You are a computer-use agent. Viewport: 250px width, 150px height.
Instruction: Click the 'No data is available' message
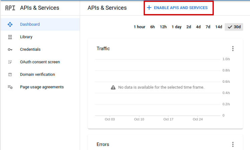click(161, 87)
